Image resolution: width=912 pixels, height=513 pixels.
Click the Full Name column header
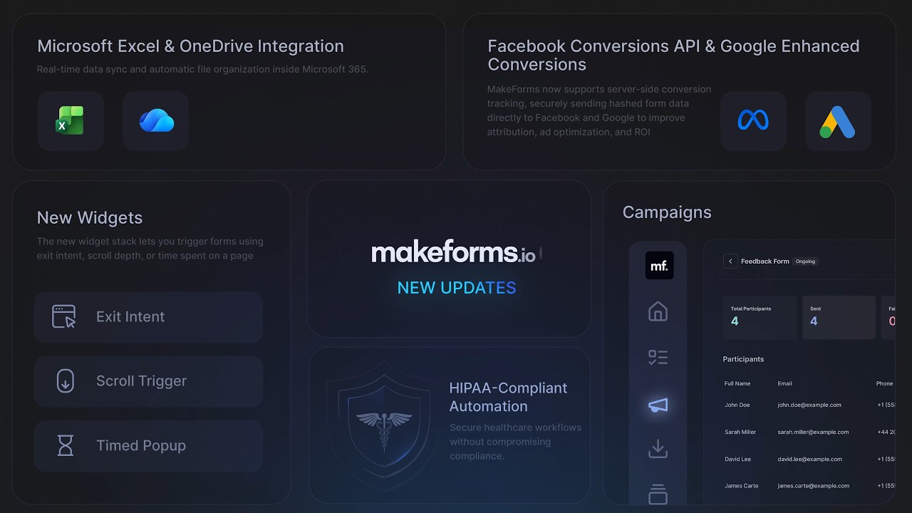[x=737, y=383]
